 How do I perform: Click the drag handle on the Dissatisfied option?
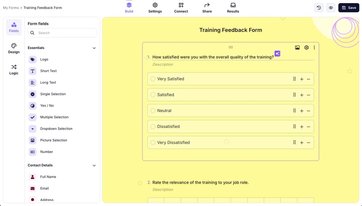[x=294, y=127]
